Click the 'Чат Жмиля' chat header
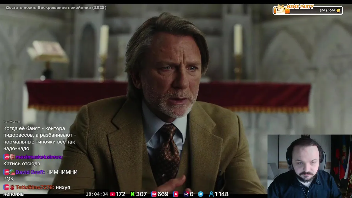This screenshot has height=198, width=352. (12, 122)
